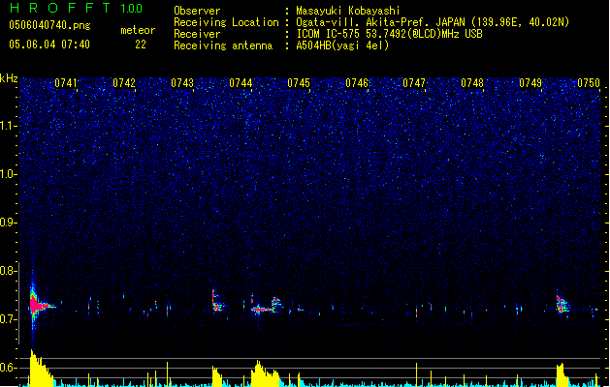Click the 0749 time marker
Image resolution: width=610 pixels, height=387 pixels.
[530, 83]
